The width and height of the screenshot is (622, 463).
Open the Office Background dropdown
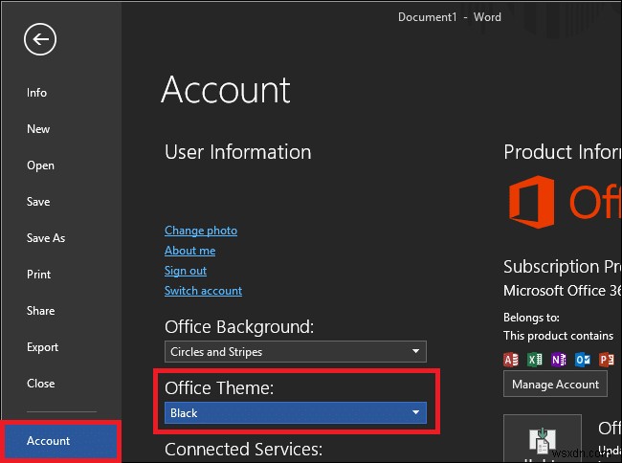[x=296, y=352]
